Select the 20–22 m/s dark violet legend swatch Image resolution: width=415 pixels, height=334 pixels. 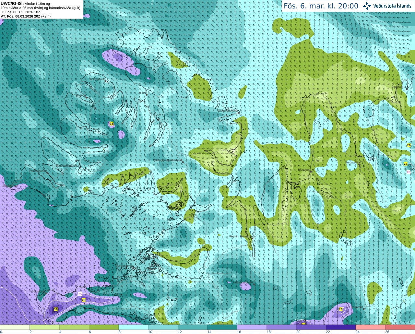coord(311,327)
